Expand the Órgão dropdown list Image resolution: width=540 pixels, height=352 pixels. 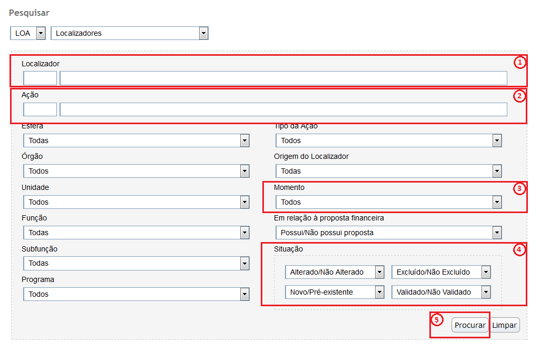(136, 171)
